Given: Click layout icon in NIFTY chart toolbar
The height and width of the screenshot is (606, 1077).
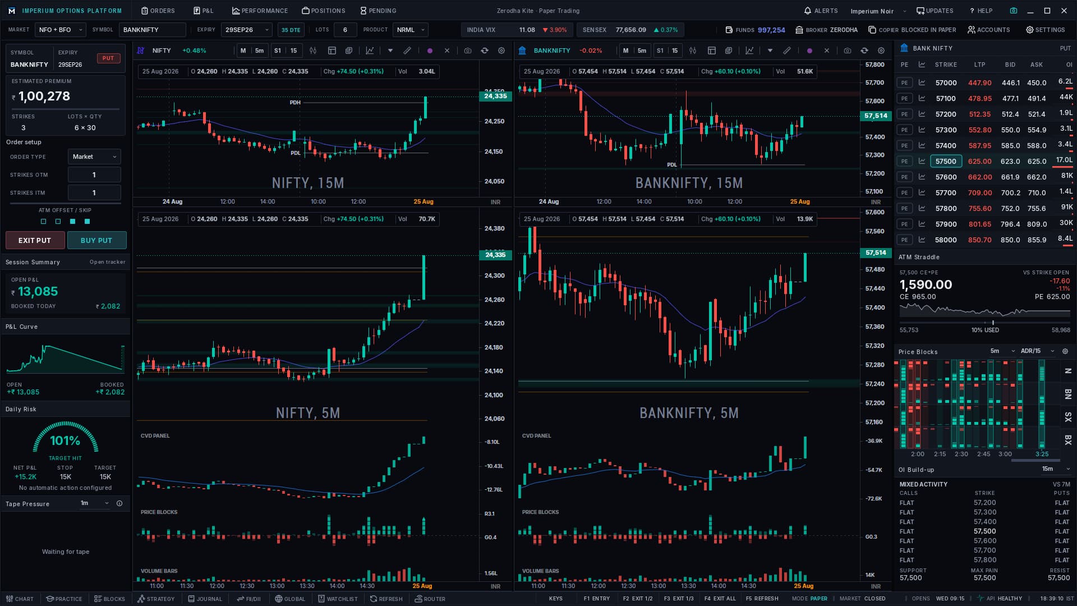Looking at the screenshot, I should [x=332, y=50].
